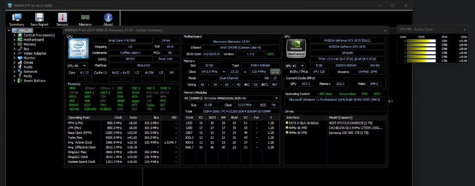The width and height of the screenshot is (475, 186).
Task: Click green status dot for SATA 6 Gb/s drive
Action: click(287, 123)
